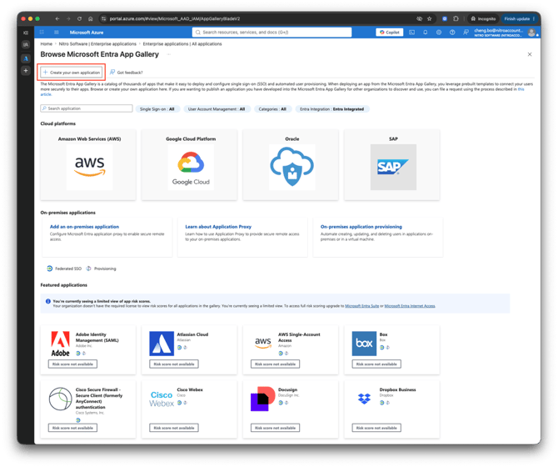This screenshot has height=467, width=558.
Task: Open the Adobe Identity Management logo
Action: [60, 344]
